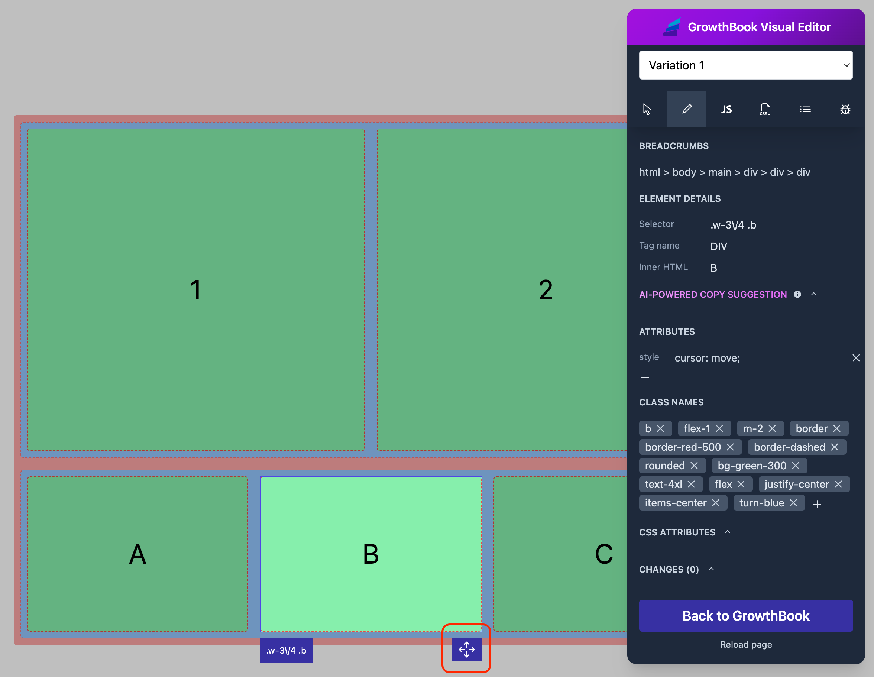Select the green box labeled C
The height and width of the screenshot is (677, 874).
560,554
